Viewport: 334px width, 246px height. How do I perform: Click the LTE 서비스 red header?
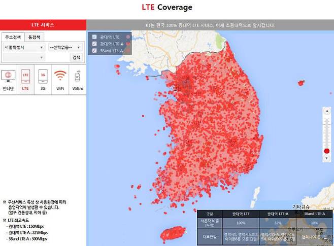click(x=43, y=25)
